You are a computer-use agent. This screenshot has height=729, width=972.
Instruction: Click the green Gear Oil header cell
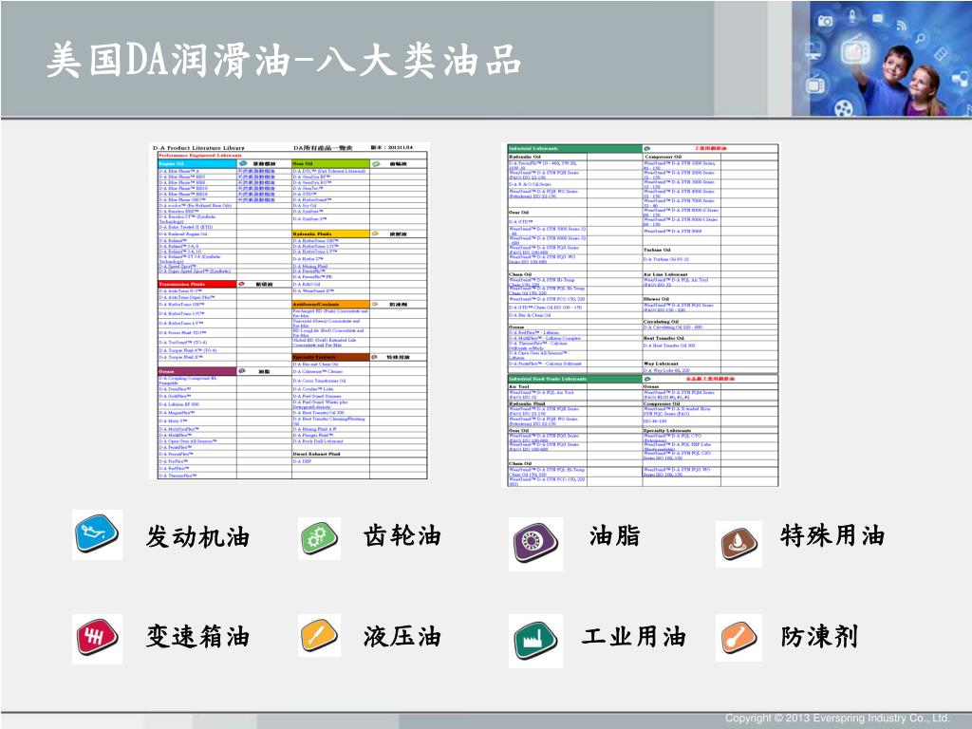click(330, 163)
